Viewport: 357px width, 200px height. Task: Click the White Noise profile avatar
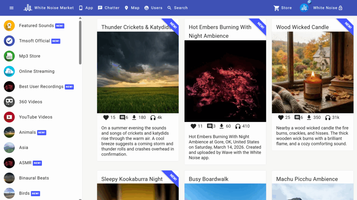coord(304,8)
